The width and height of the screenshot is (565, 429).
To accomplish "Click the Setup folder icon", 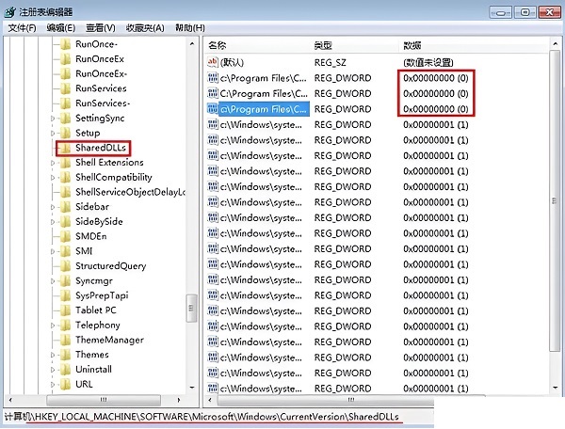I will tap(66, 133).
